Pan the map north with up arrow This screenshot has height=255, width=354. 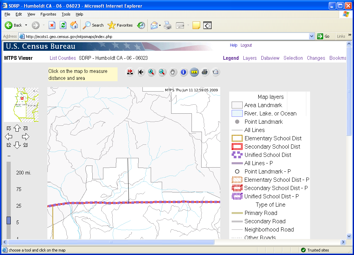click(17, 128)
